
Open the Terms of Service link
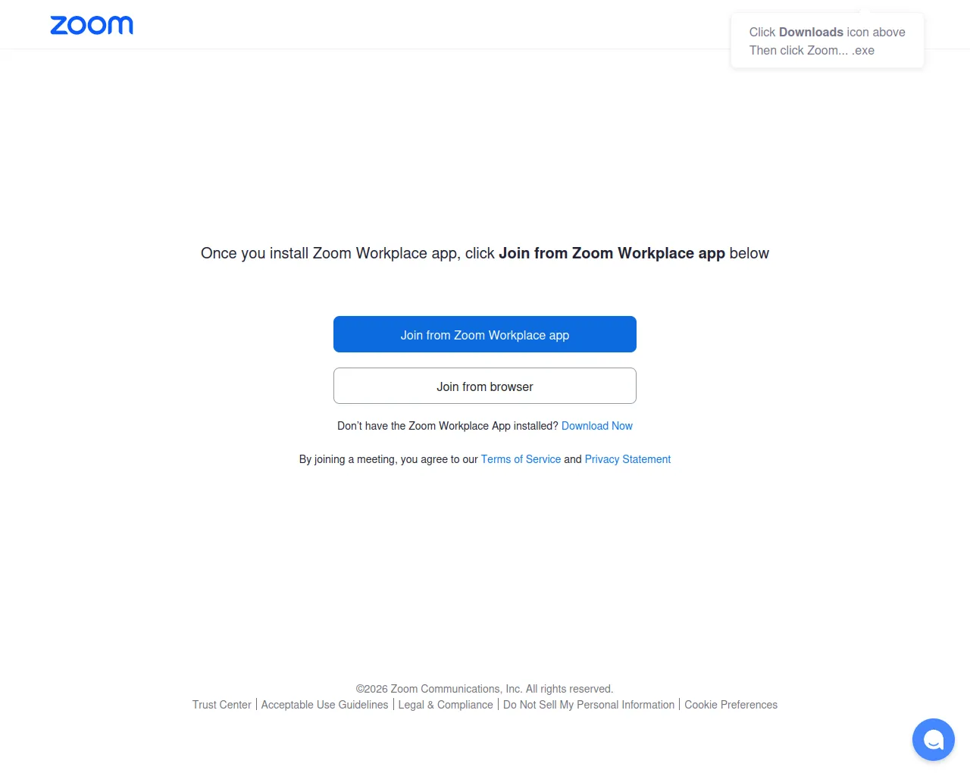(521, 459)
